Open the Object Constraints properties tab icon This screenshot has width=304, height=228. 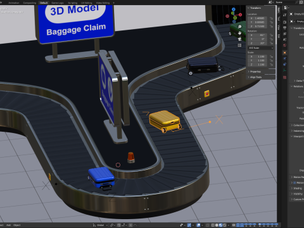click(x=285, y=64)
